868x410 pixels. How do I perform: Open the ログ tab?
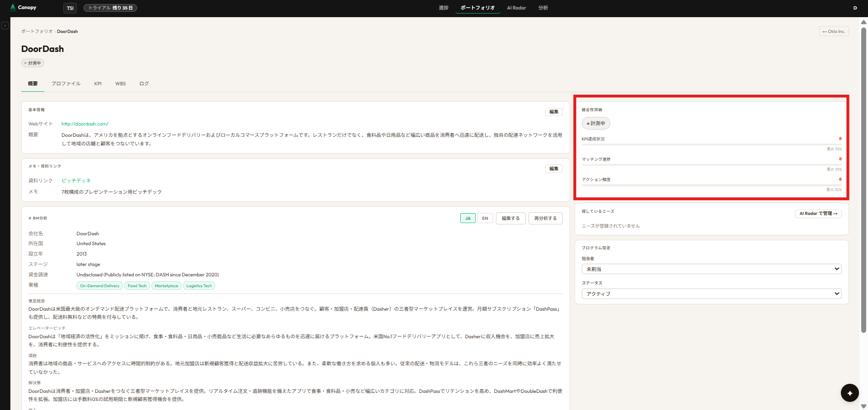pyautogui.click(x=144, y=84)
